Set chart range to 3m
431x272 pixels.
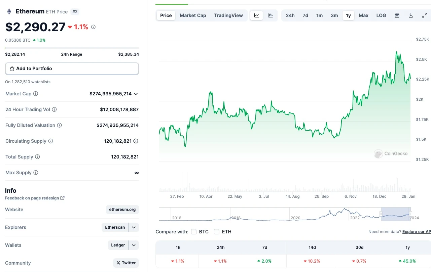pos(334,15)
